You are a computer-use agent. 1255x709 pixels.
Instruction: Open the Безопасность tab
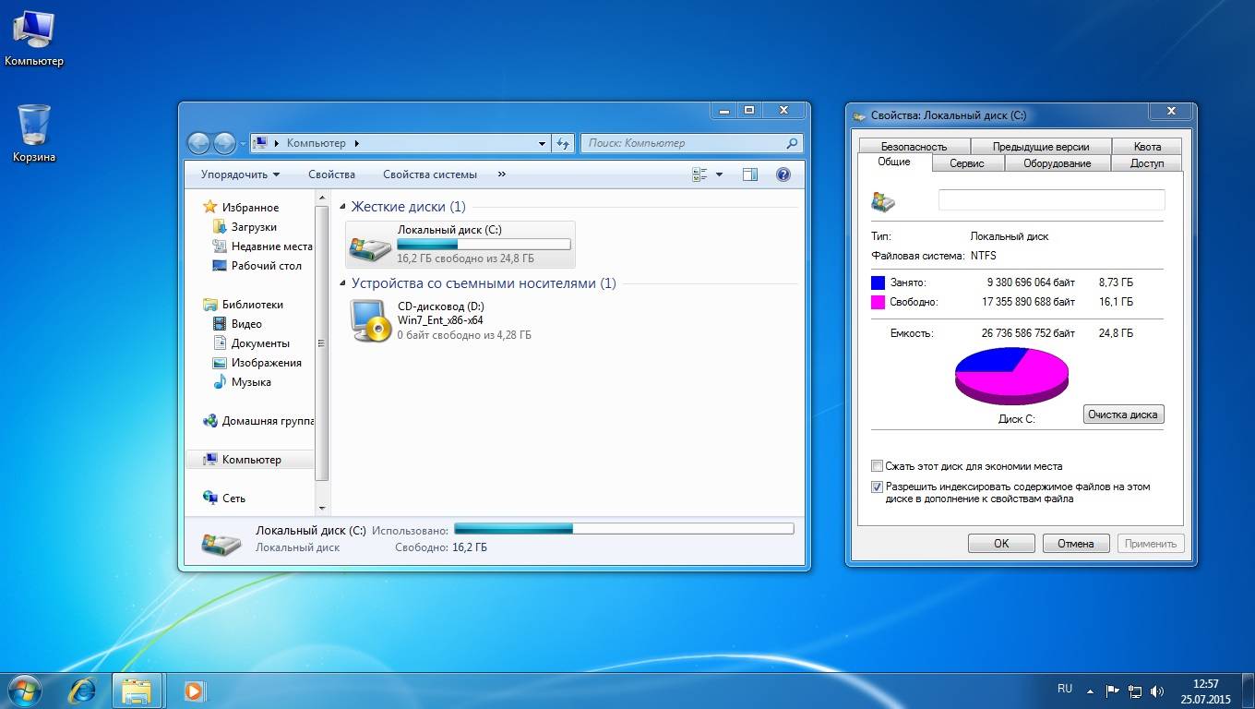pyautogui.click(x=914, y=147)
